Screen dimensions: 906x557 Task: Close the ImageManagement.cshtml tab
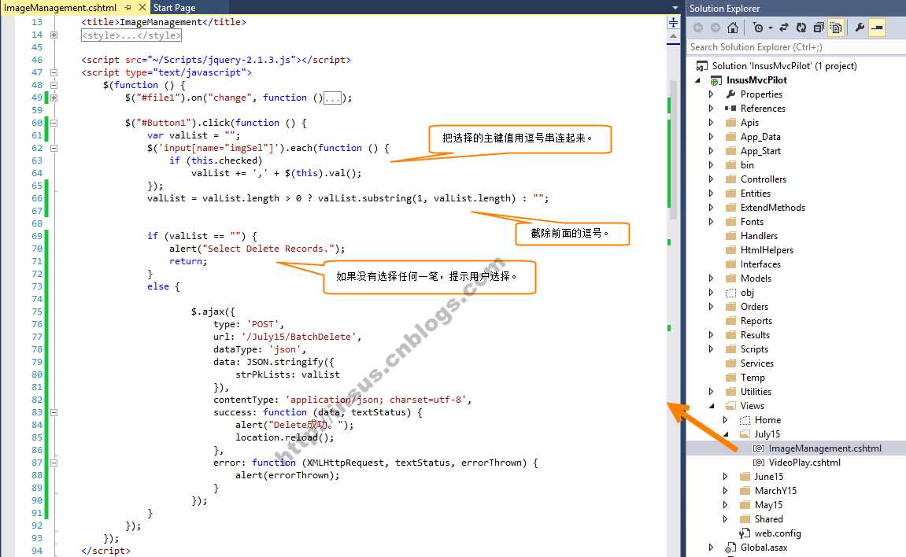tap(142, 8)
